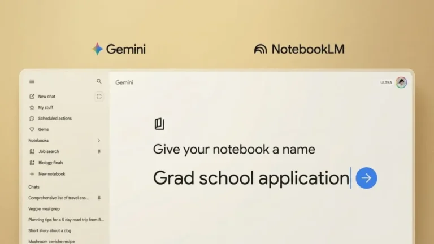Click the pin icon beside Job search
Viewport: 434px width, 244px height.
click(x=99, y=151)
